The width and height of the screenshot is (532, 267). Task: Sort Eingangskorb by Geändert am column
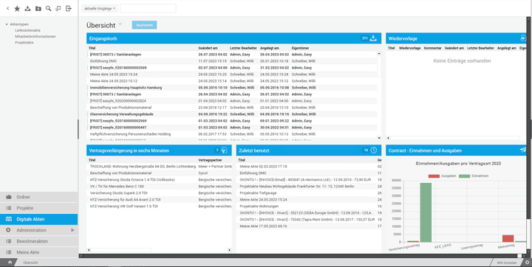pos(208,48)
